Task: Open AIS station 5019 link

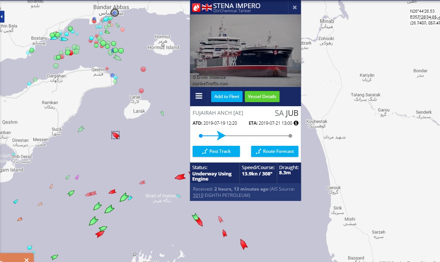Action: [x=198, y=195]
